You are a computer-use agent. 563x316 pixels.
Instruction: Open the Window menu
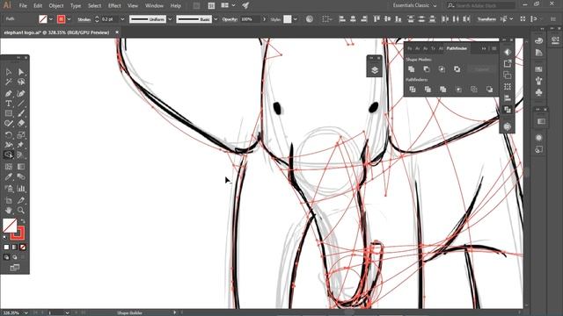point(154,6)
